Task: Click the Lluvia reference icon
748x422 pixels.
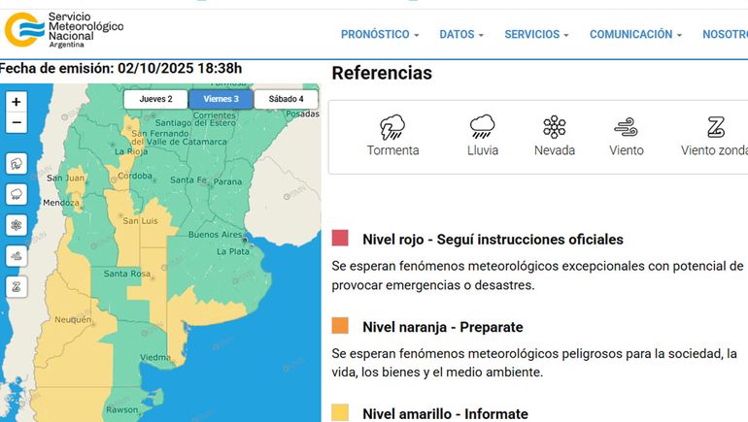Action: point(482,127)
